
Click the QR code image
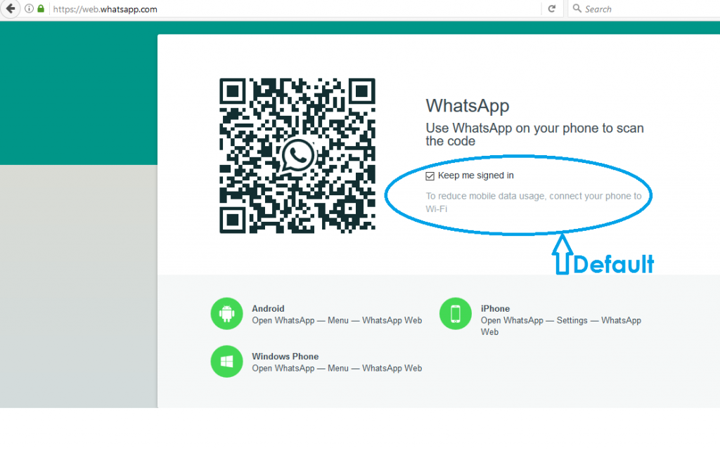tap(297, 156)
